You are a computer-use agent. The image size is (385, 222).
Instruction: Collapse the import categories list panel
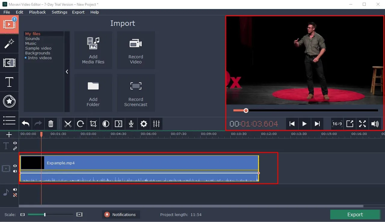click(x=67, y=72)
